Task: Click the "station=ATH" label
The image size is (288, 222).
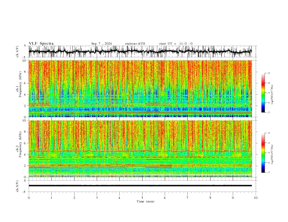Action: (135, 44)
